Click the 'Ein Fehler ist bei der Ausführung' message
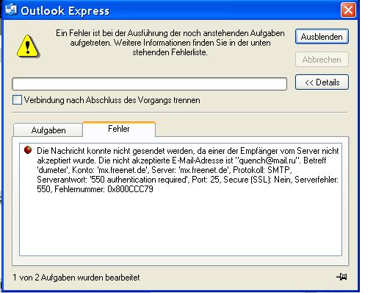This screenshot has width=376, height=293. pyautogui.click(x=170, y=43)
